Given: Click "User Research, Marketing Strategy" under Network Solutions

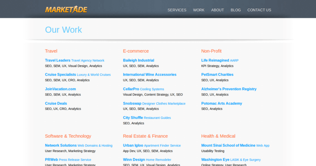Looking at the screenshot, I should click(70, 151).
